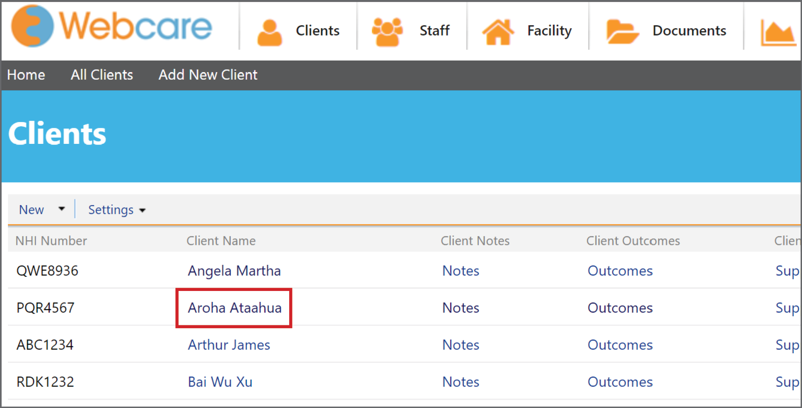
Task: Open Angela Martha client record
Action: click(x=234, y=271)
